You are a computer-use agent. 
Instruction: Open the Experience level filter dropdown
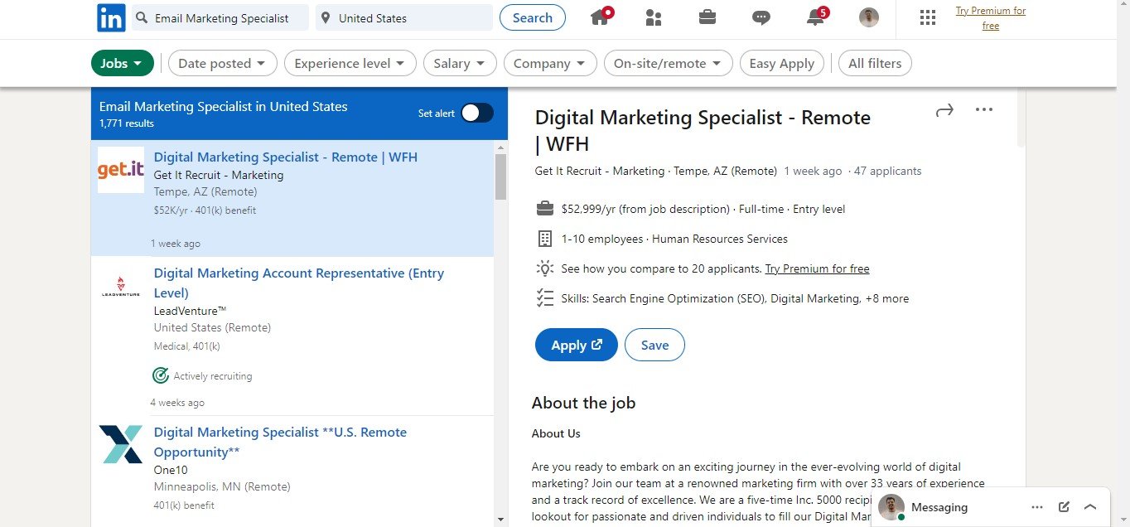pos(350,63)
